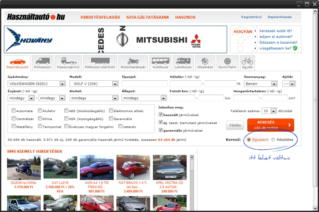Uncheck the használt járműveket checkbox
The image size is (319, 212).
pyautogui.click(x=161, y=114)
